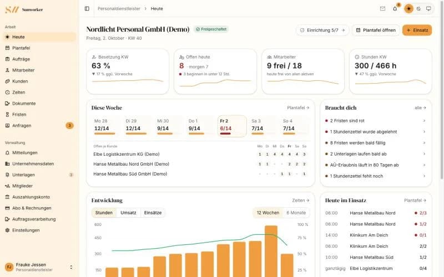Viewport: 444px width, 277px height.
Task: Open the notifications bell icon
Action: tap(395, 9)
